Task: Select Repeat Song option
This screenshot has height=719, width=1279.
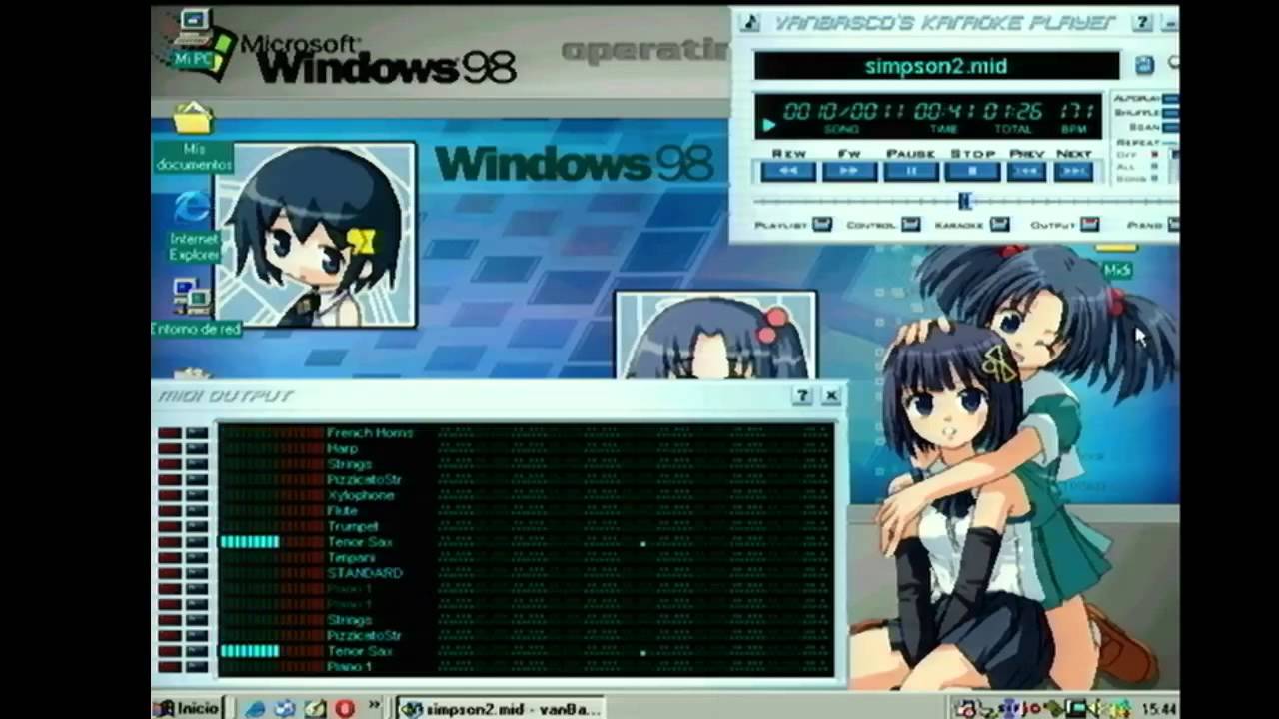Action: click(x=1155, y=178)
